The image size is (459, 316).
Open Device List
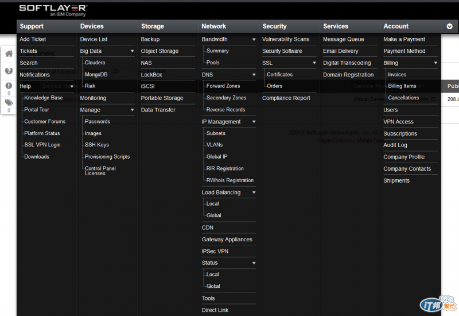[x=94, y=39]
